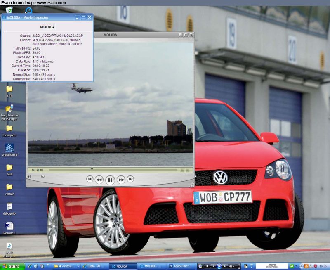Click the system clock showing 14:36
The width and height of the screenshot is (330, 270).
[323, 266]
